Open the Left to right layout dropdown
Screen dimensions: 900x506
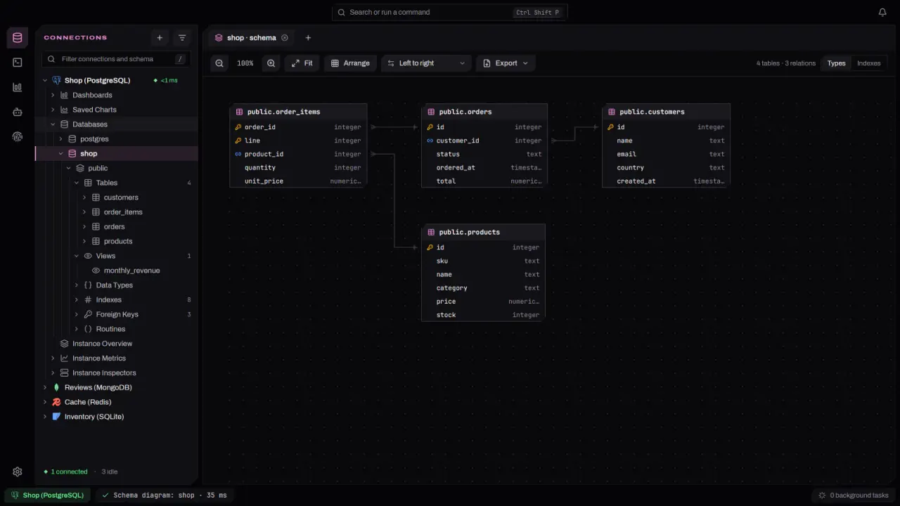(427, 63)
